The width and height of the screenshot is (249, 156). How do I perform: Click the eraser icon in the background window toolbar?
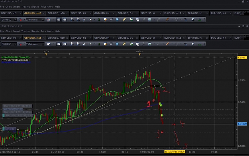tap(193, 20)
